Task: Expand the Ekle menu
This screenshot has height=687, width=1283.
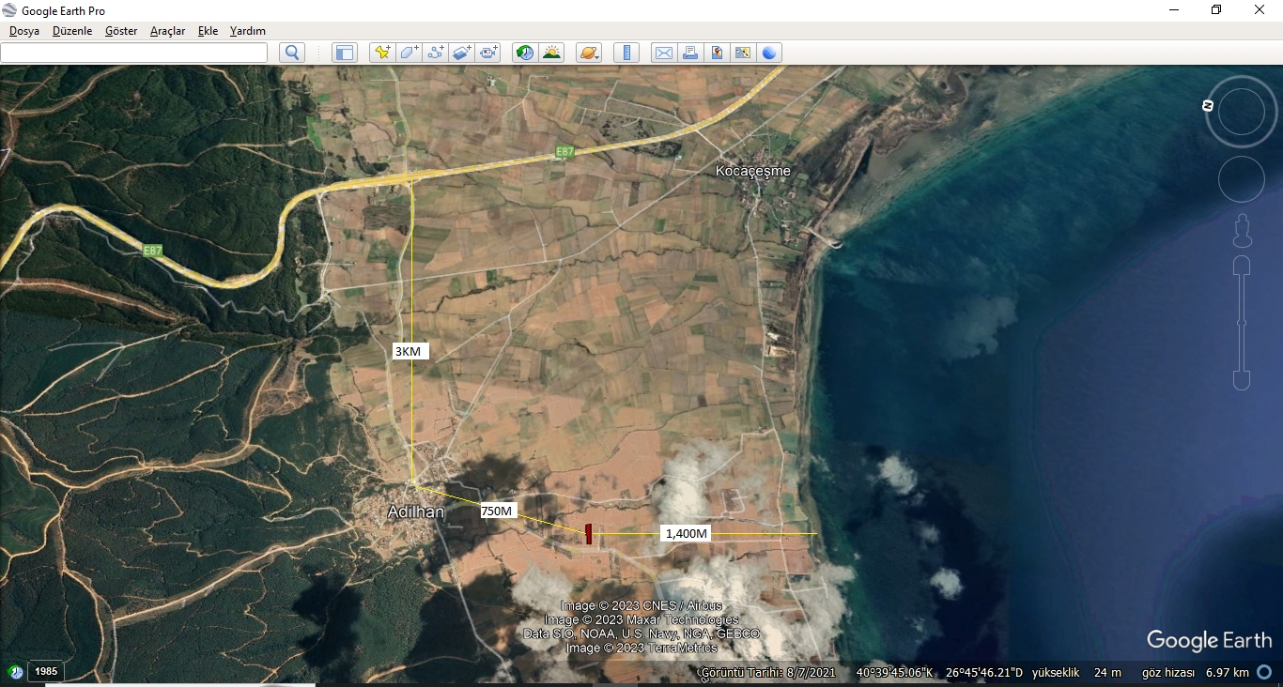Action: 208,31
